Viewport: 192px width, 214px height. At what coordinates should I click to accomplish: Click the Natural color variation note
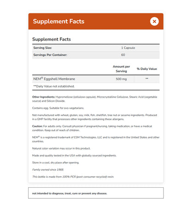(x=61, y=148)
